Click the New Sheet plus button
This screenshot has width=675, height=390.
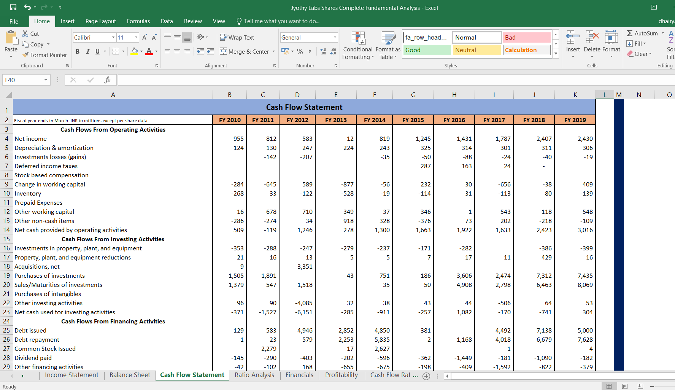click(x=426, y=376)
